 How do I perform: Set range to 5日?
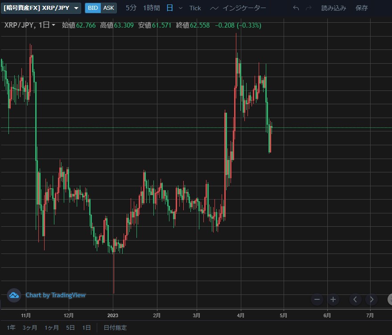tap(70, 327)
